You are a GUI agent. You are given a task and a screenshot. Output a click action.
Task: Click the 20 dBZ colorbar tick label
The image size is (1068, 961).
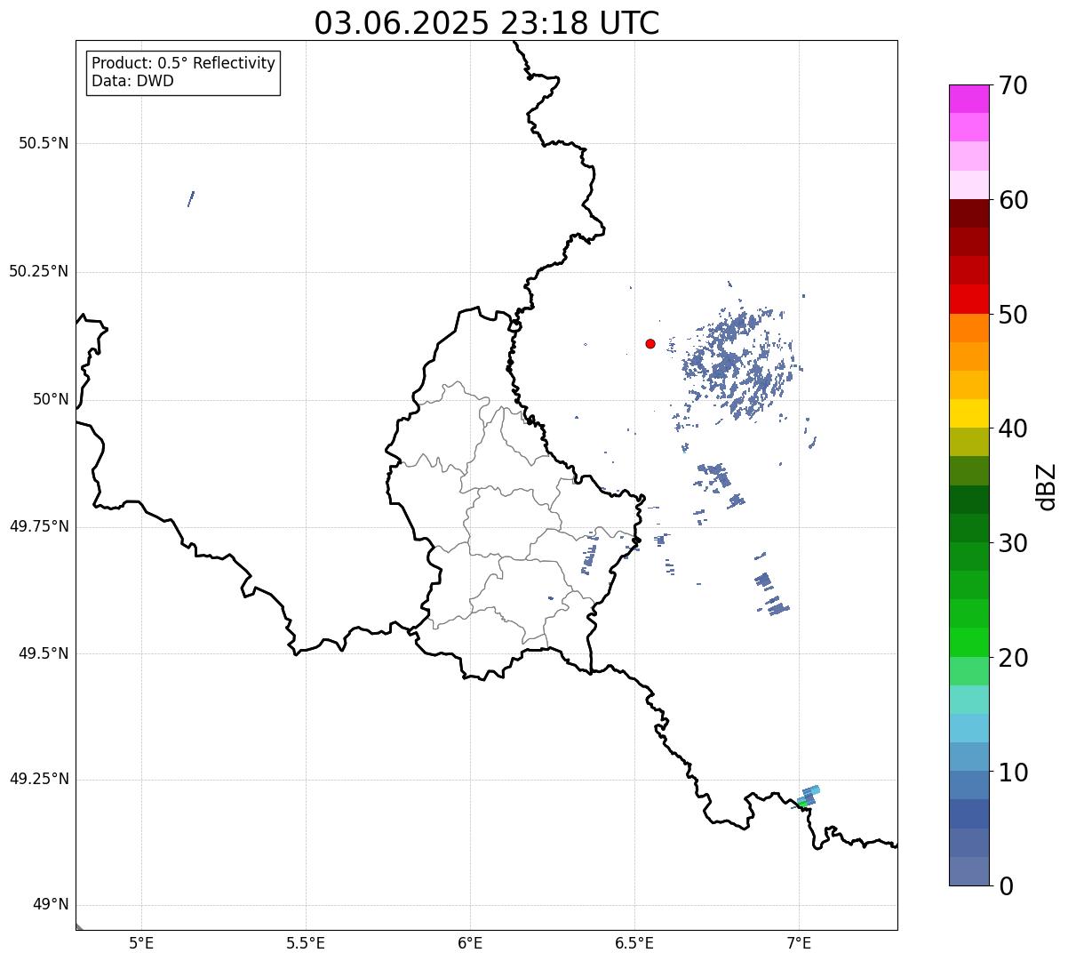click(1014, 658)
